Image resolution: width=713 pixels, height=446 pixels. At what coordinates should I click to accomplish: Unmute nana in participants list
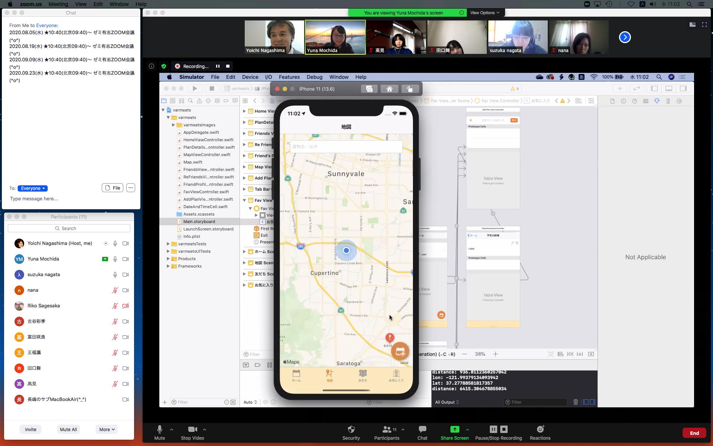(x=115, y=290)
